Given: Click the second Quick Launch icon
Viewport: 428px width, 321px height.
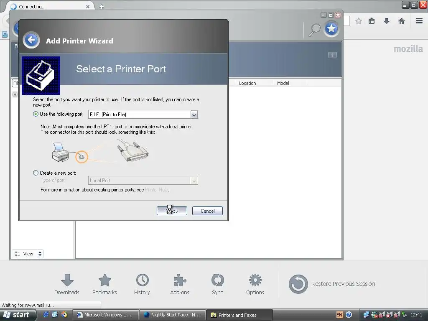Looking at the screenshot, I should pyautogui.click(x=55, y=314).
